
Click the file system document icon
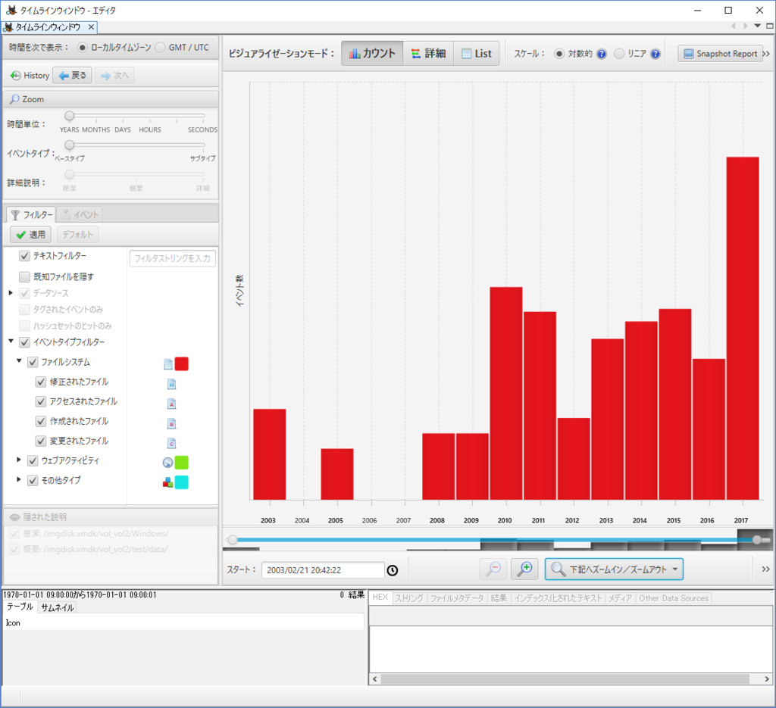tap(168, 364)
